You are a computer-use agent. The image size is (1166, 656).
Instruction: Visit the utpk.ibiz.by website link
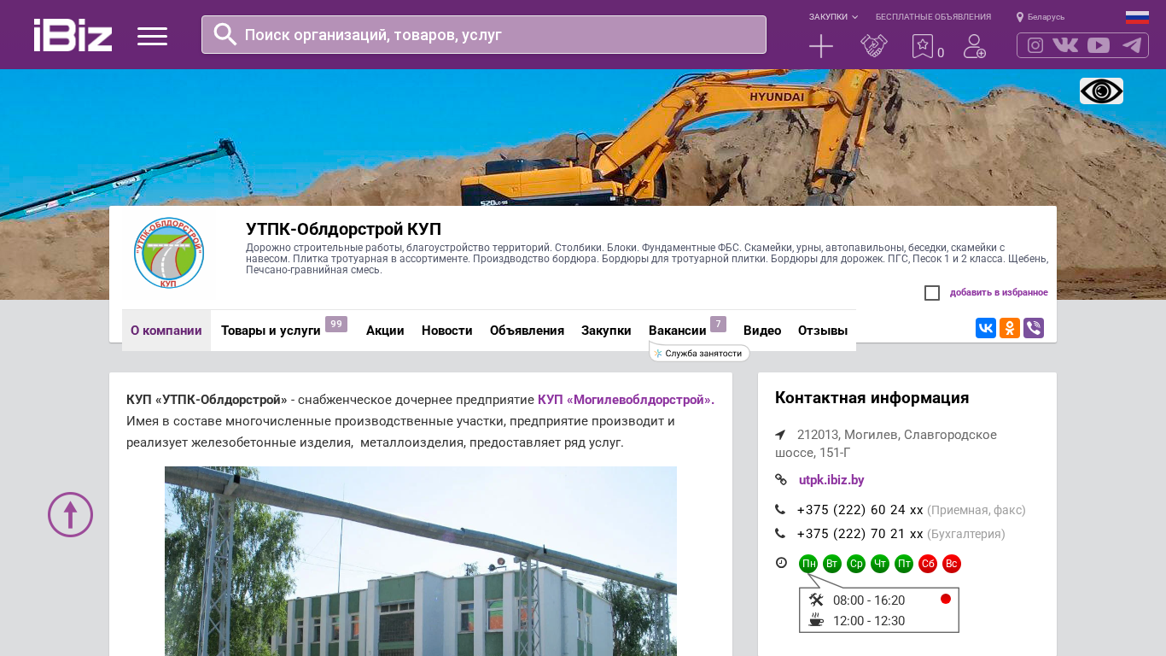pos(831,480)
